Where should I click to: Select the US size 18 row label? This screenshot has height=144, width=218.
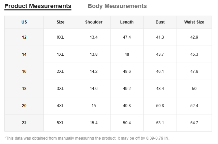(x=24, y=89)
